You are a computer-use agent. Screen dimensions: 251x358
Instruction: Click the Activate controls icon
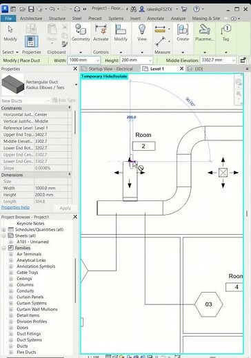point(101,30)
